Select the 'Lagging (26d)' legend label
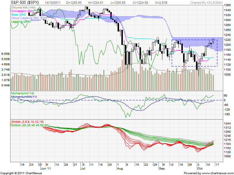 click(21, 22)
